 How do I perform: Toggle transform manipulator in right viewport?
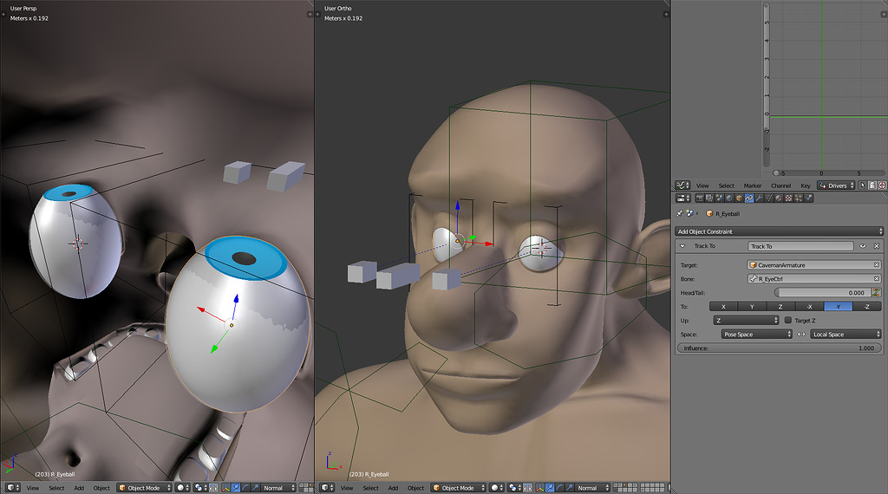[x=540, y=488]
